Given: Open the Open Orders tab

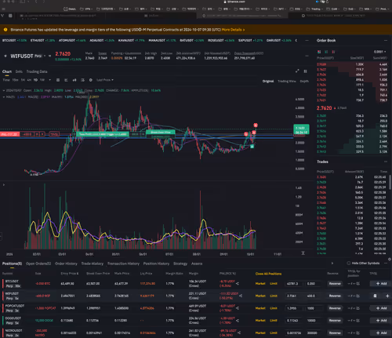Looking at the screenshot, I should [38, 263].
